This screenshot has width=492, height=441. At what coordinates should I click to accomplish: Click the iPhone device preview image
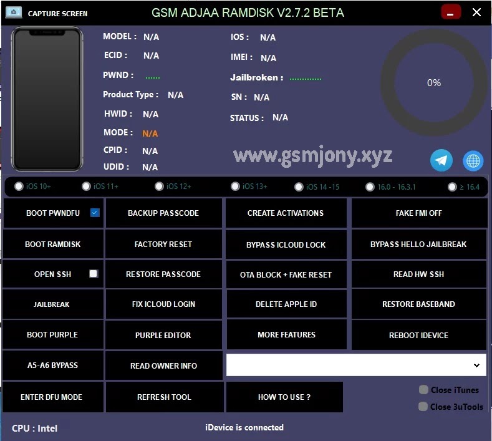[47, 99]
